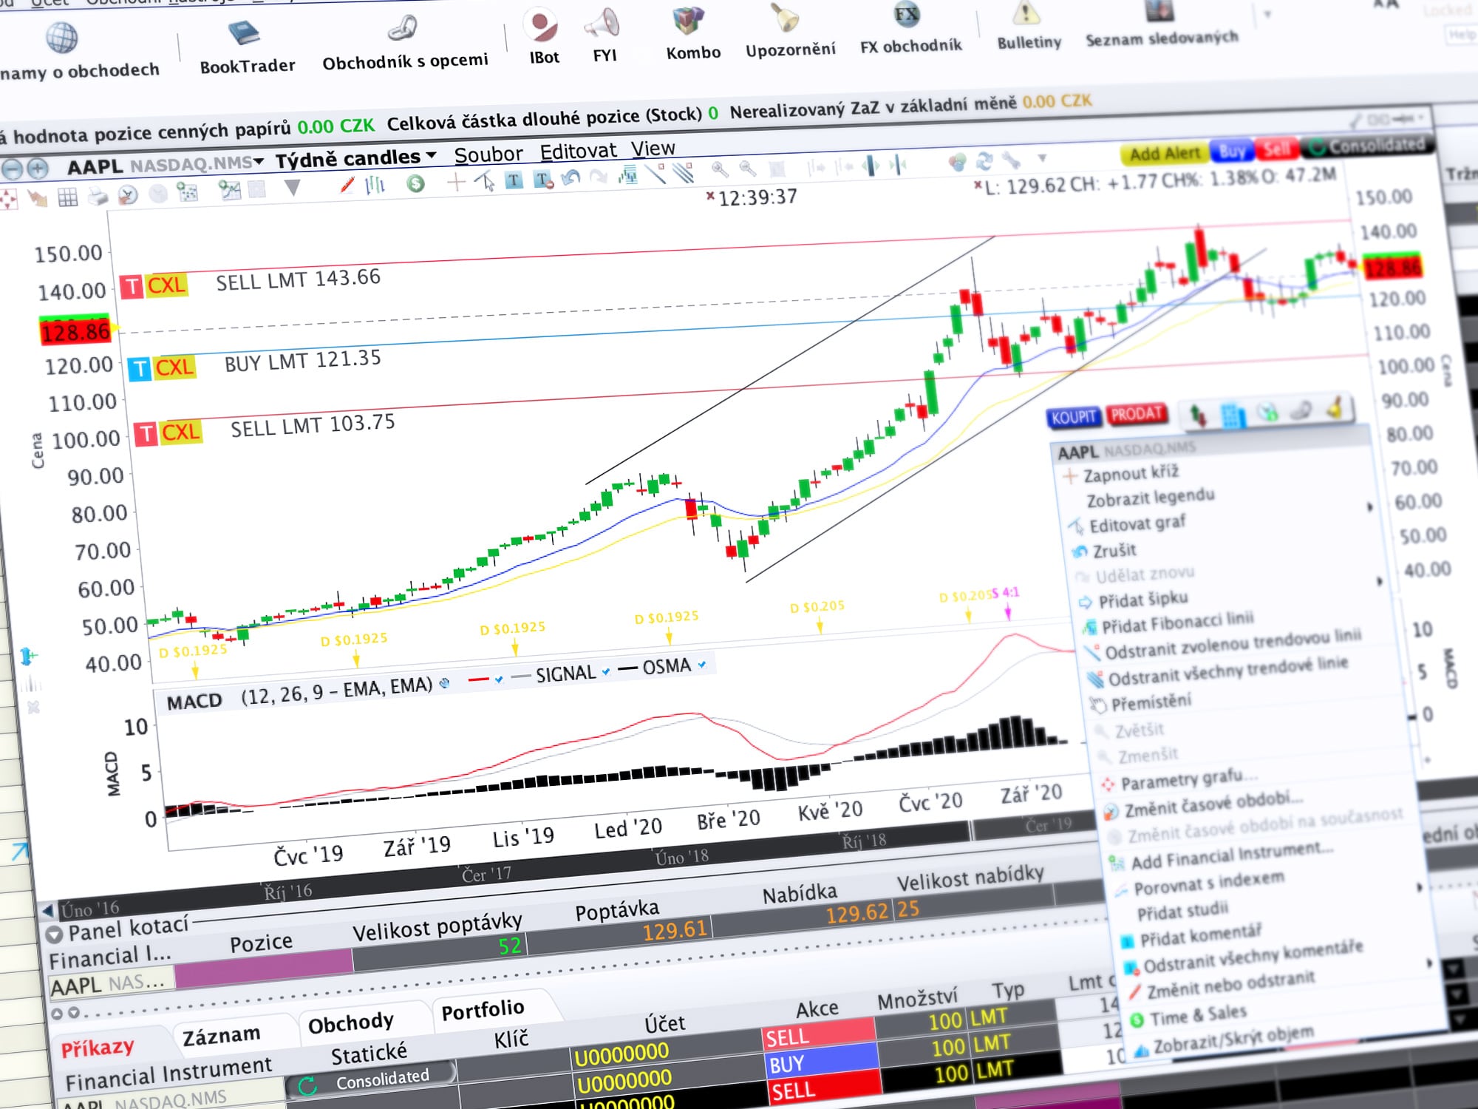Viewport: 1478px width, 1109px height.
Task: Open the FYI megaphone notifications
Action: pos(605,35)
